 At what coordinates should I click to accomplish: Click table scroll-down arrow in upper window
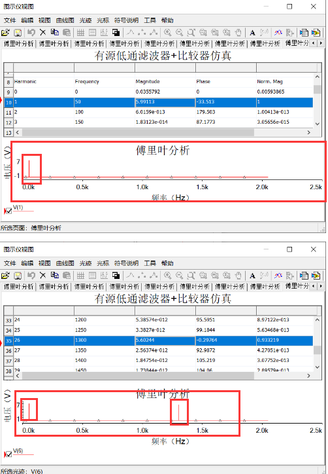pos(317,124)
